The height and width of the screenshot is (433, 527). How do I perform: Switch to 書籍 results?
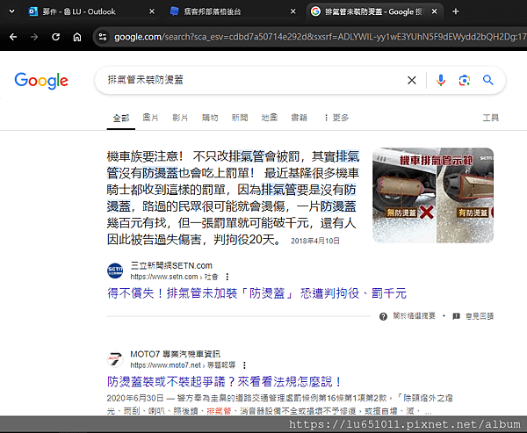300,118
